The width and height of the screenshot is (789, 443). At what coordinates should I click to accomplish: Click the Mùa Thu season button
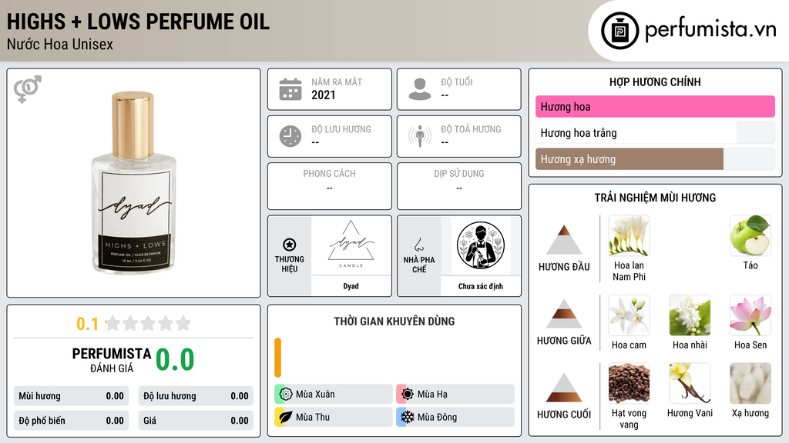click(x=334, y=417)
